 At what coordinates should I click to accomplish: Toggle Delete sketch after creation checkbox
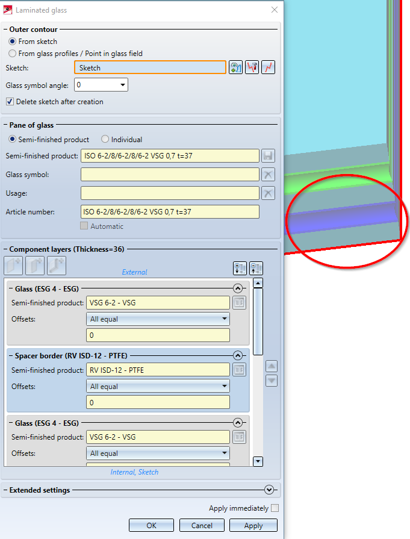(10, 102)
